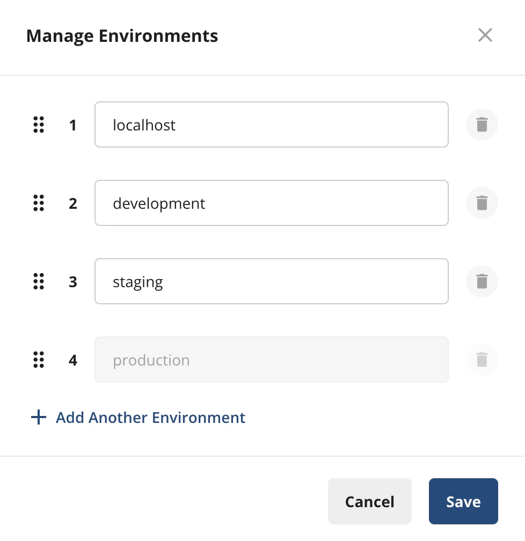Click the row number 2 label
The image size is (525, 541).
tap(73, 203)
